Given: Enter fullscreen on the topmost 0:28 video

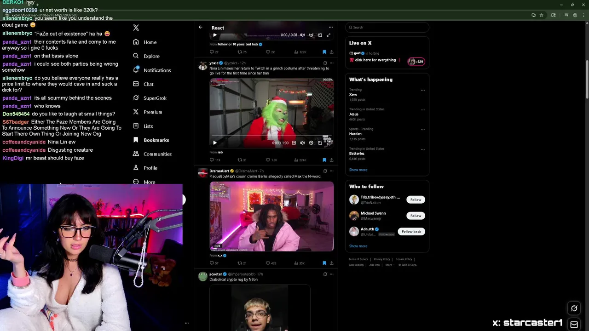Looking at the screenshot, I should pos(329,35).
